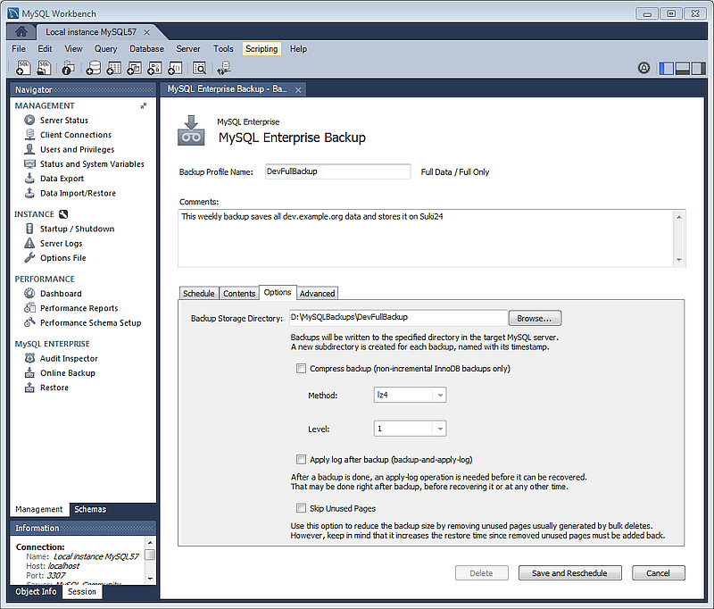Create a new view icon
Viewport: 714px width, 609px height.
point(135,68)
